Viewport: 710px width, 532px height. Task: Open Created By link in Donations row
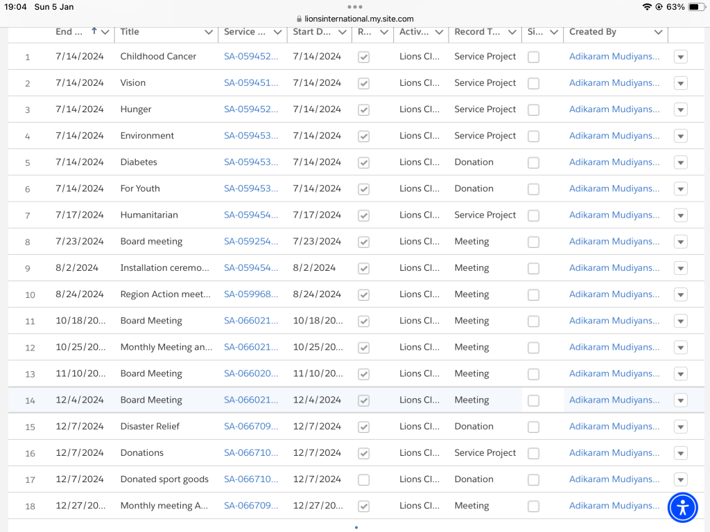(x=614, y=453)
